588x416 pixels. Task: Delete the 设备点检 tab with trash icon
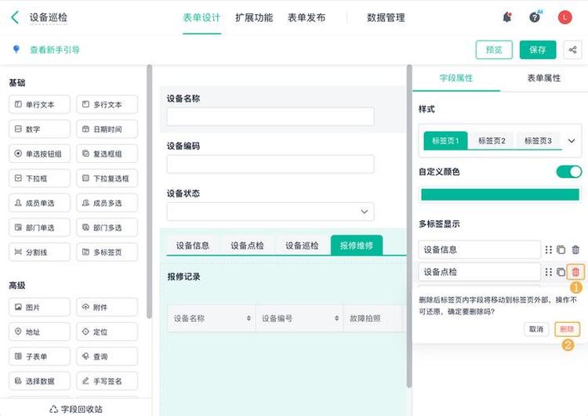point(575,272)
